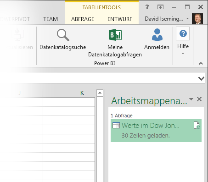
Task: Maximize the Excel window
Action: pyautogui.click(x=187, y=7)
